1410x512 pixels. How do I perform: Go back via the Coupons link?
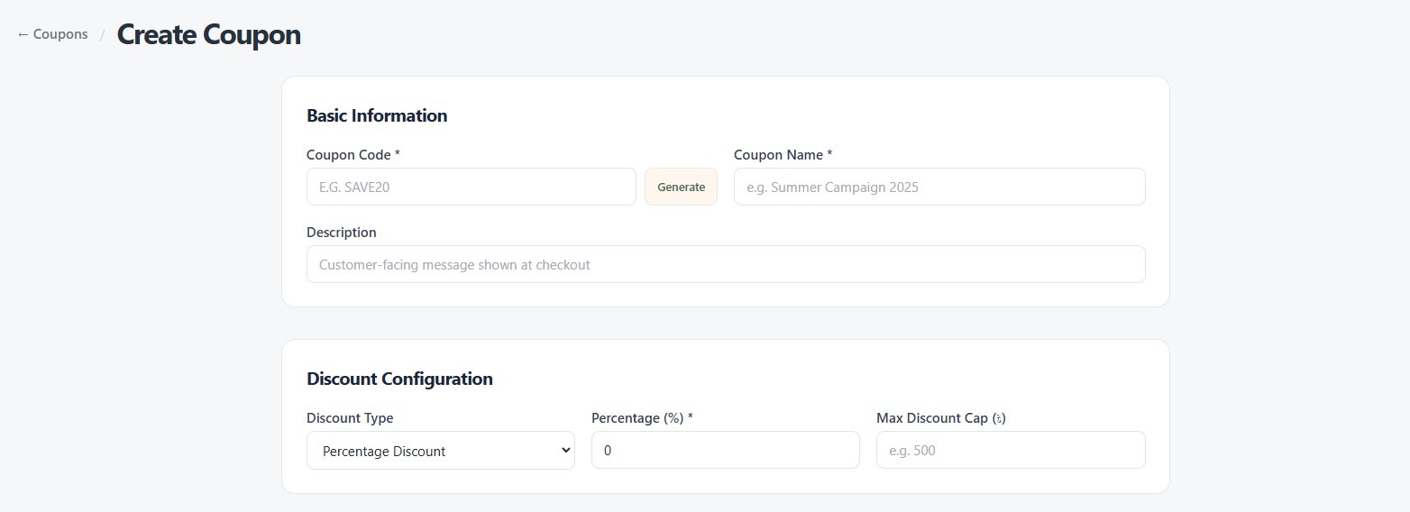tap(52, 34)
